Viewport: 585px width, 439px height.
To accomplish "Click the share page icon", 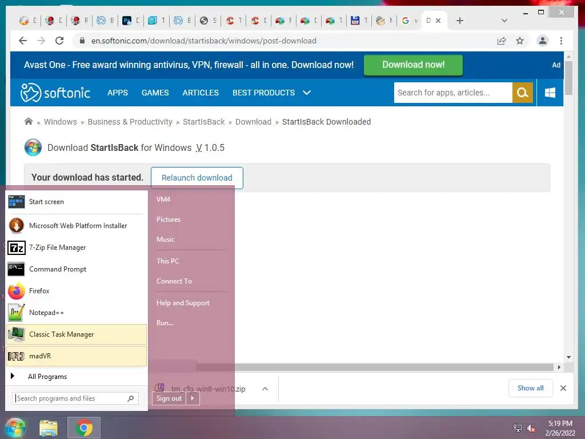I will tap(502, 41).
